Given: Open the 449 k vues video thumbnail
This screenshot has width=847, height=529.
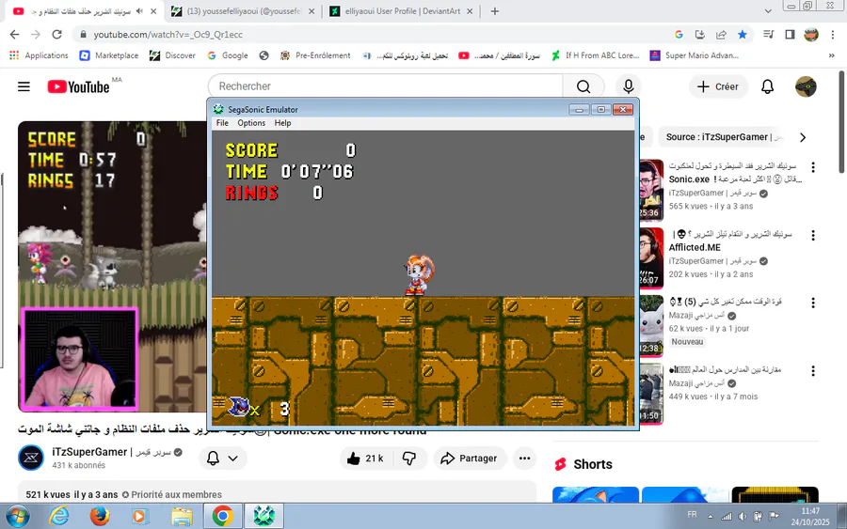Looking at the screenshot, I should point(651,395).
